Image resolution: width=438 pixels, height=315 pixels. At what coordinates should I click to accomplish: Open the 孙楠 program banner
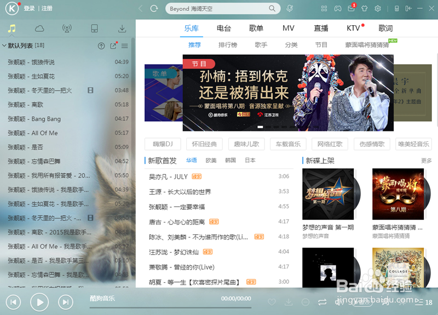point(288,93)
